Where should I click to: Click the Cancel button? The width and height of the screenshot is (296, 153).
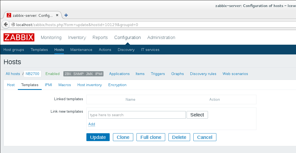tap(205, 137)
